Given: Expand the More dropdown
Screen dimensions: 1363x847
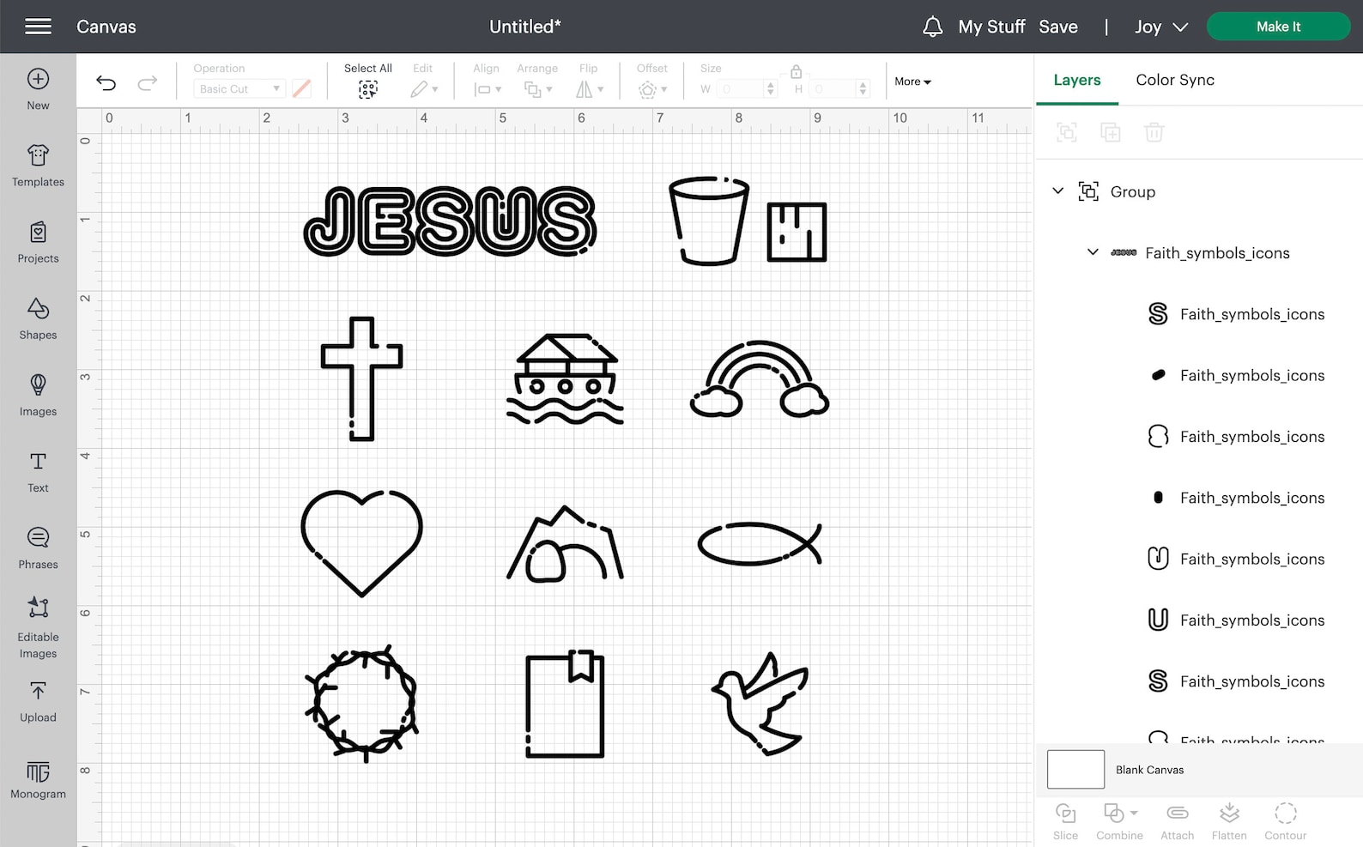Looking at the screenshot, I should pyautogui.click(x=912, y=82).
